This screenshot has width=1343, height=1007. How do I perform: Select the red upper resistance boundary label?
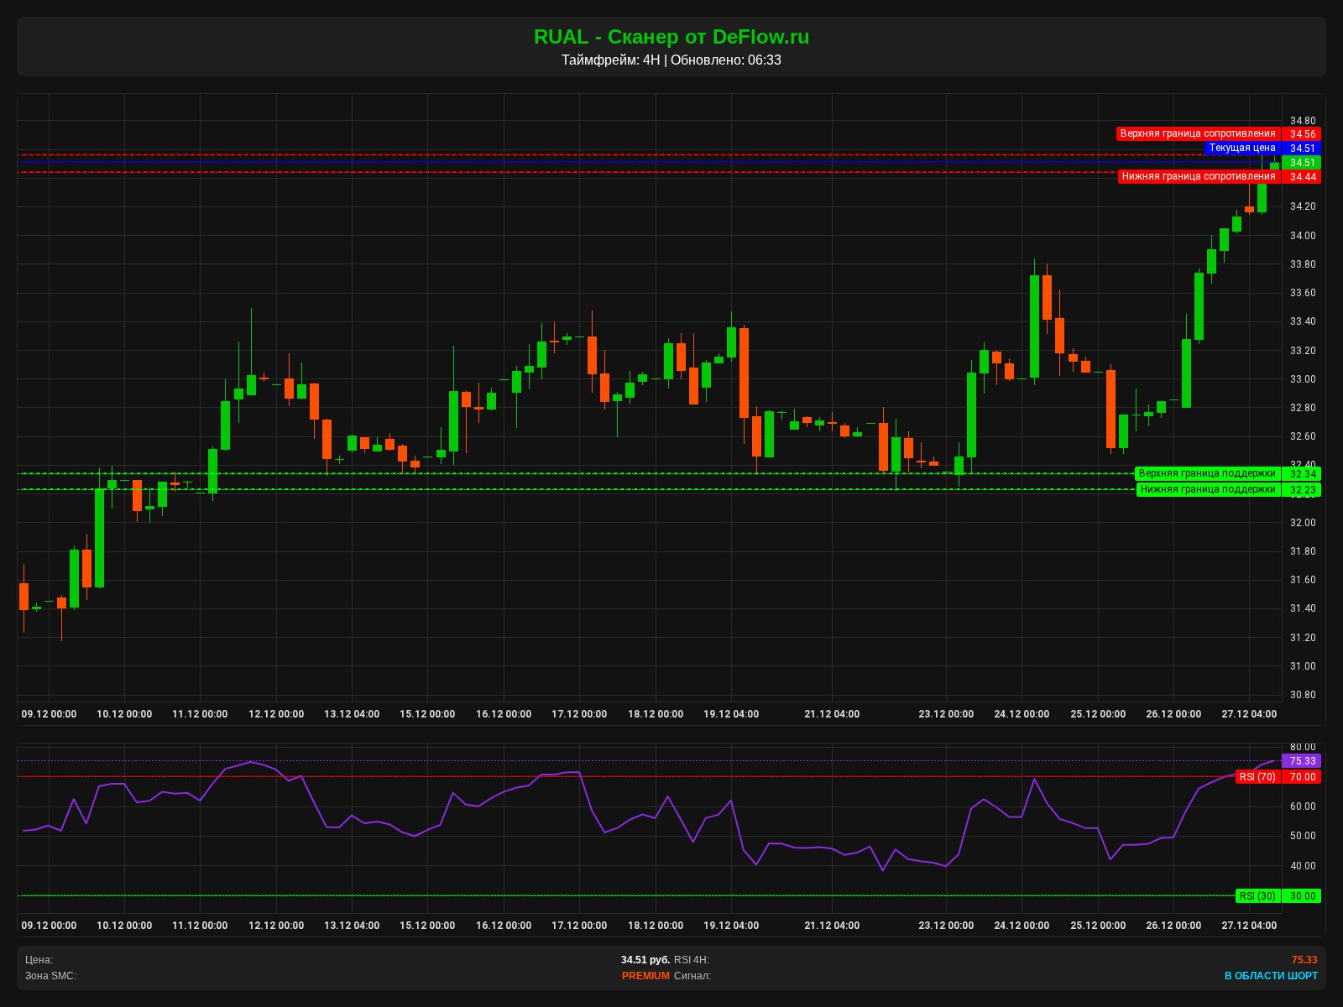click(x=1198, y=133)
